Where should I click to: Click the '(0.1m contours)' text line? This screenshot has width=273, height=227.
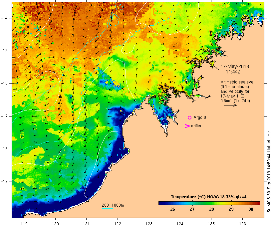(234, 87)
